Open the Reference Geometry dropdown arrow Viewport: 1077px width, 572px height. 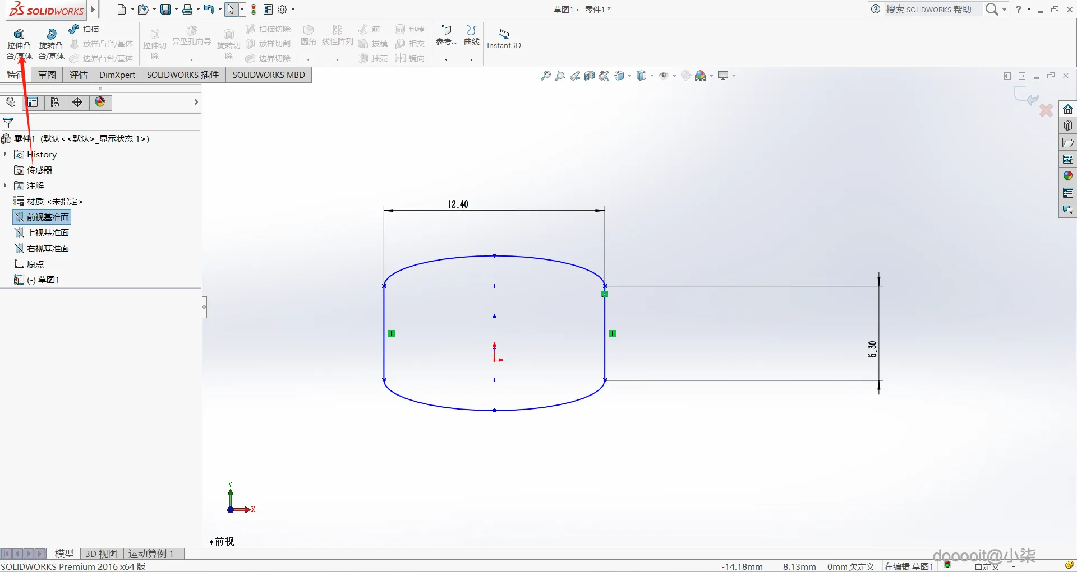447,59
